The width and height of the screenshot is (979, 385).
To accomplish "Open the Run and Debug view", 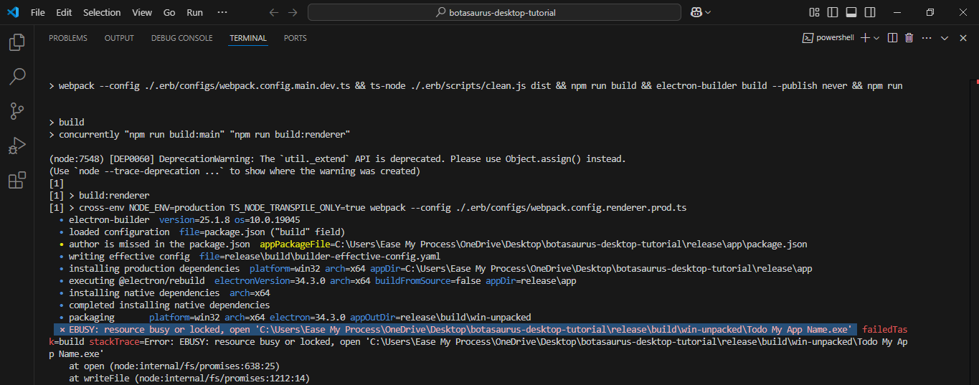I will 16,146.
